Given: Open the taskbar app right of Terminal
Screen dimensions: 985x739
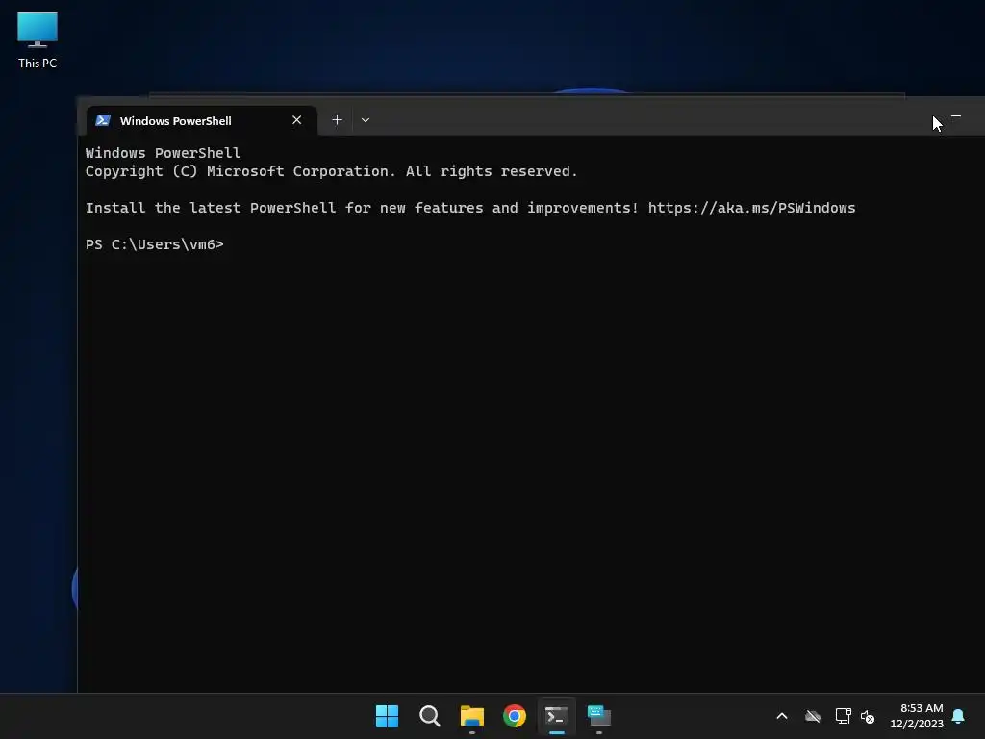Looking at the screenshot, I should 599,716.
